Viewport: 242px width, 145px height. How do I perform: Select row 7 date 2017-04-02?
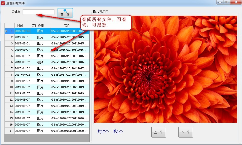click(23, 68)
